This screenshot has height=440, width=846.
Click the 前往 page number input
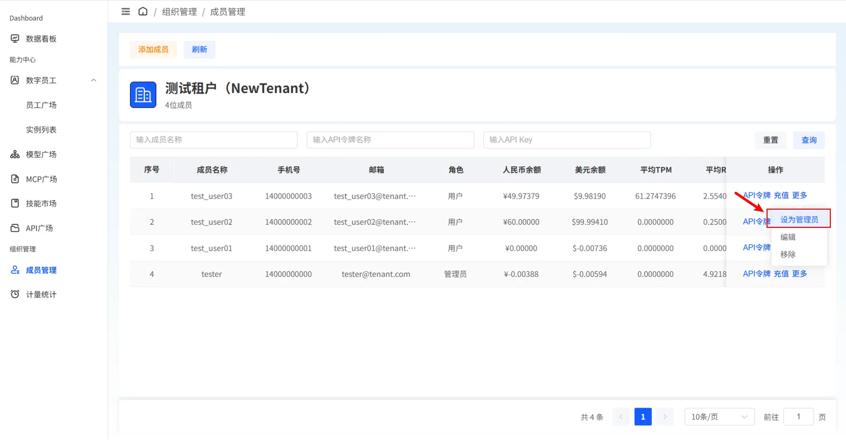tap(798, 417)
